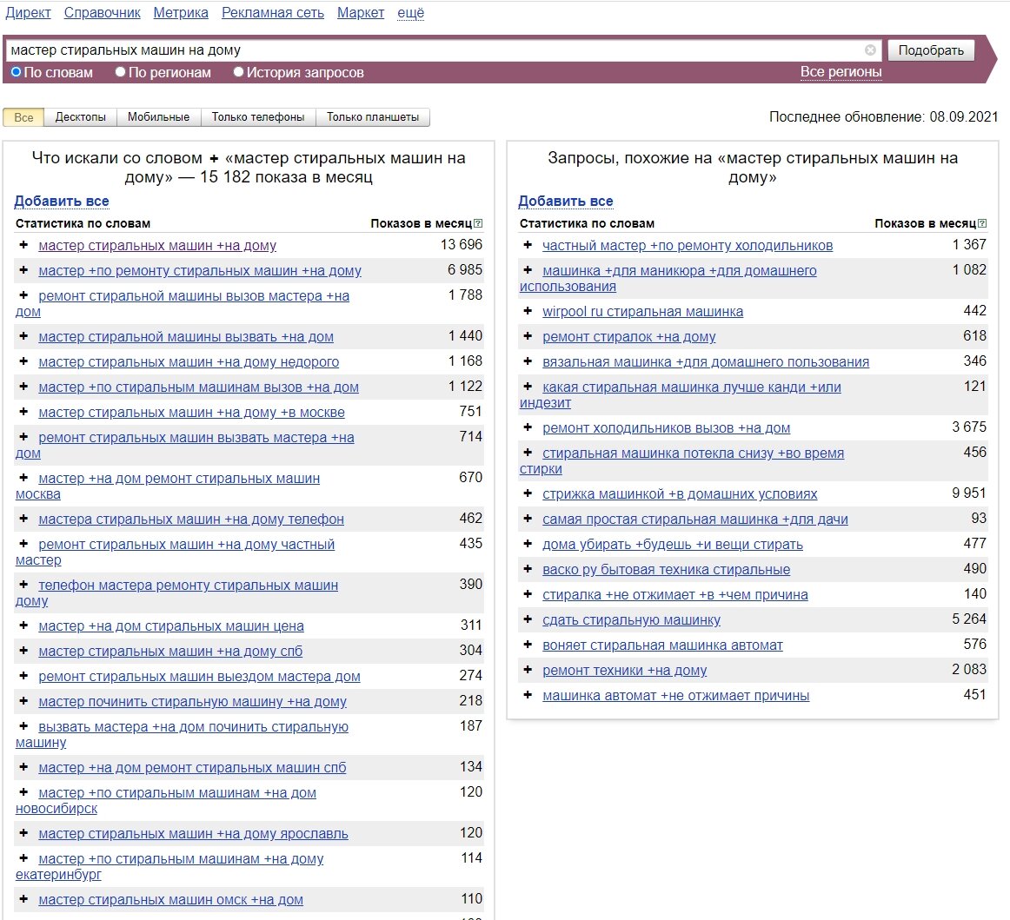The width and height of the screenshot is (1010, 920).
Task: Add phrase 'мастер стиральных машин +на дому' via plus icon
Action: 23,245
